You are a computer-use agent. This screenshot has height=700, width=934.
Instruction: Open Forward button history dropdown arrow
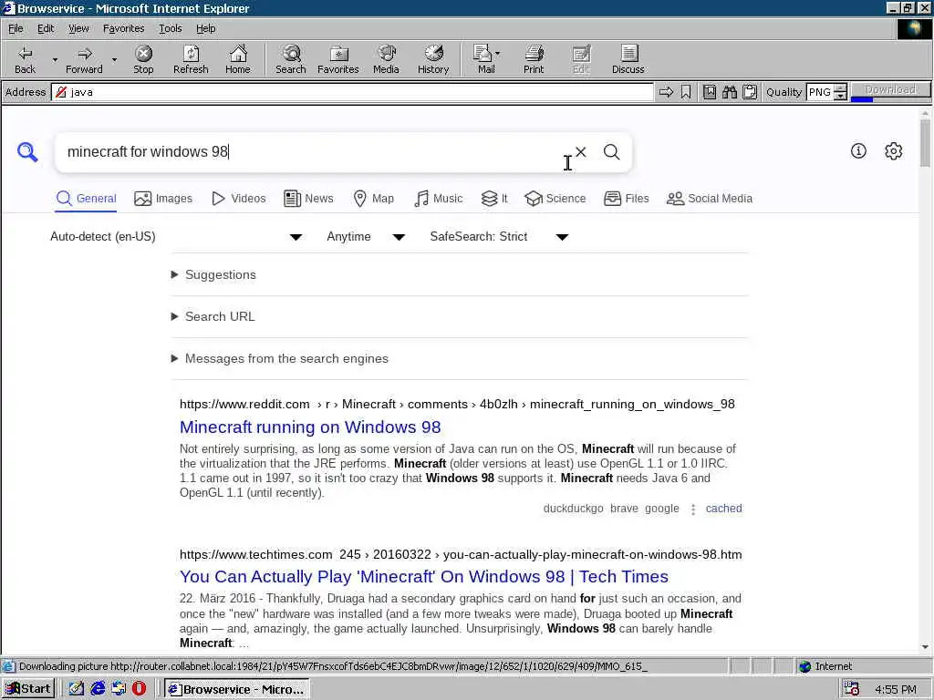(x=114, y=59)
